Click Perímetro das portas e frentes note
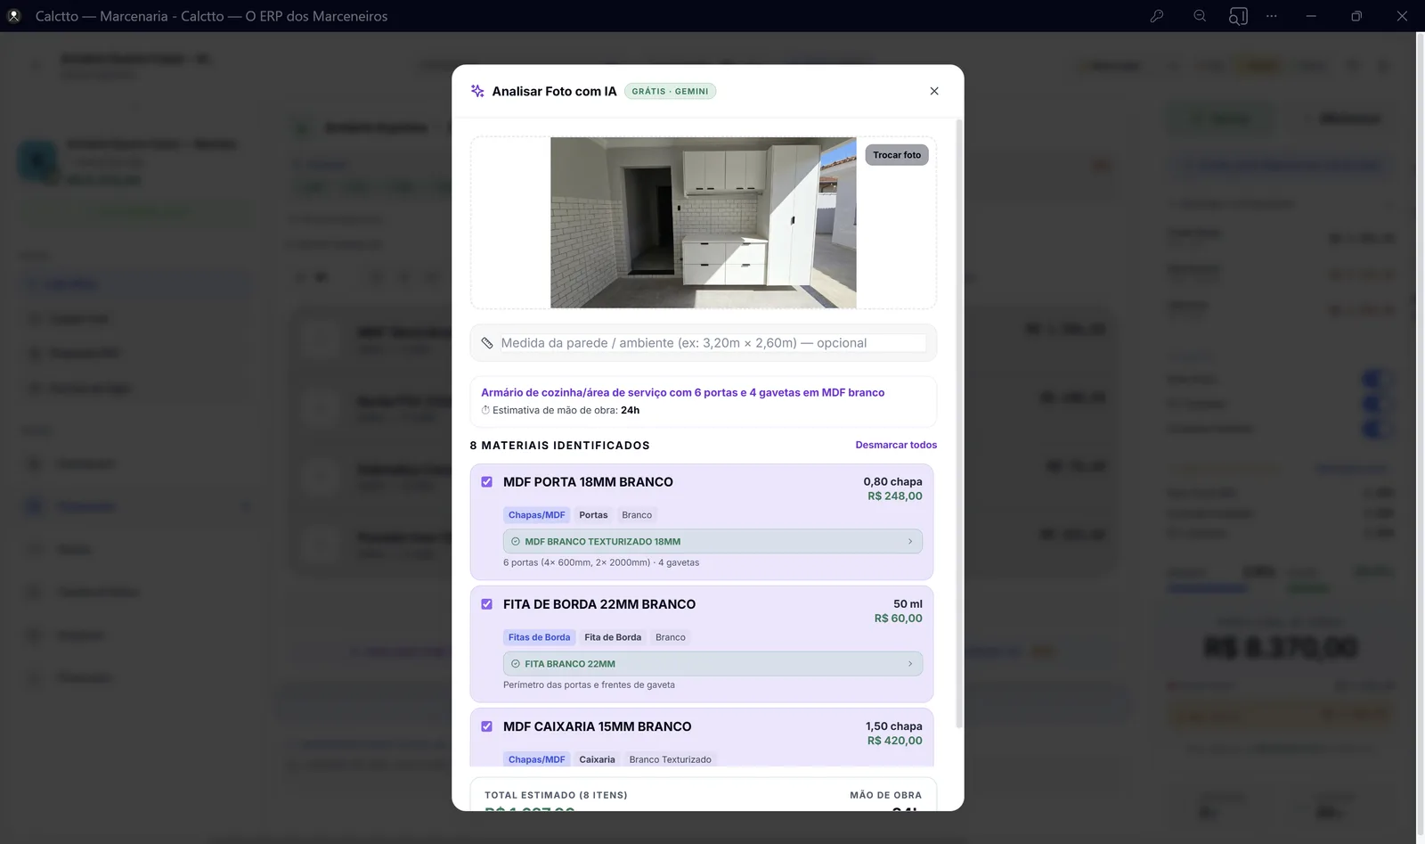 pyautogui.click(x=589, y=685)
